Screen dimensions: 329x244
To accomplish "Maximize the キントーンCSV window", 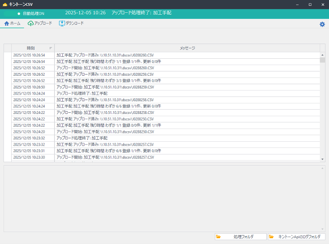I will coord(310,5).
